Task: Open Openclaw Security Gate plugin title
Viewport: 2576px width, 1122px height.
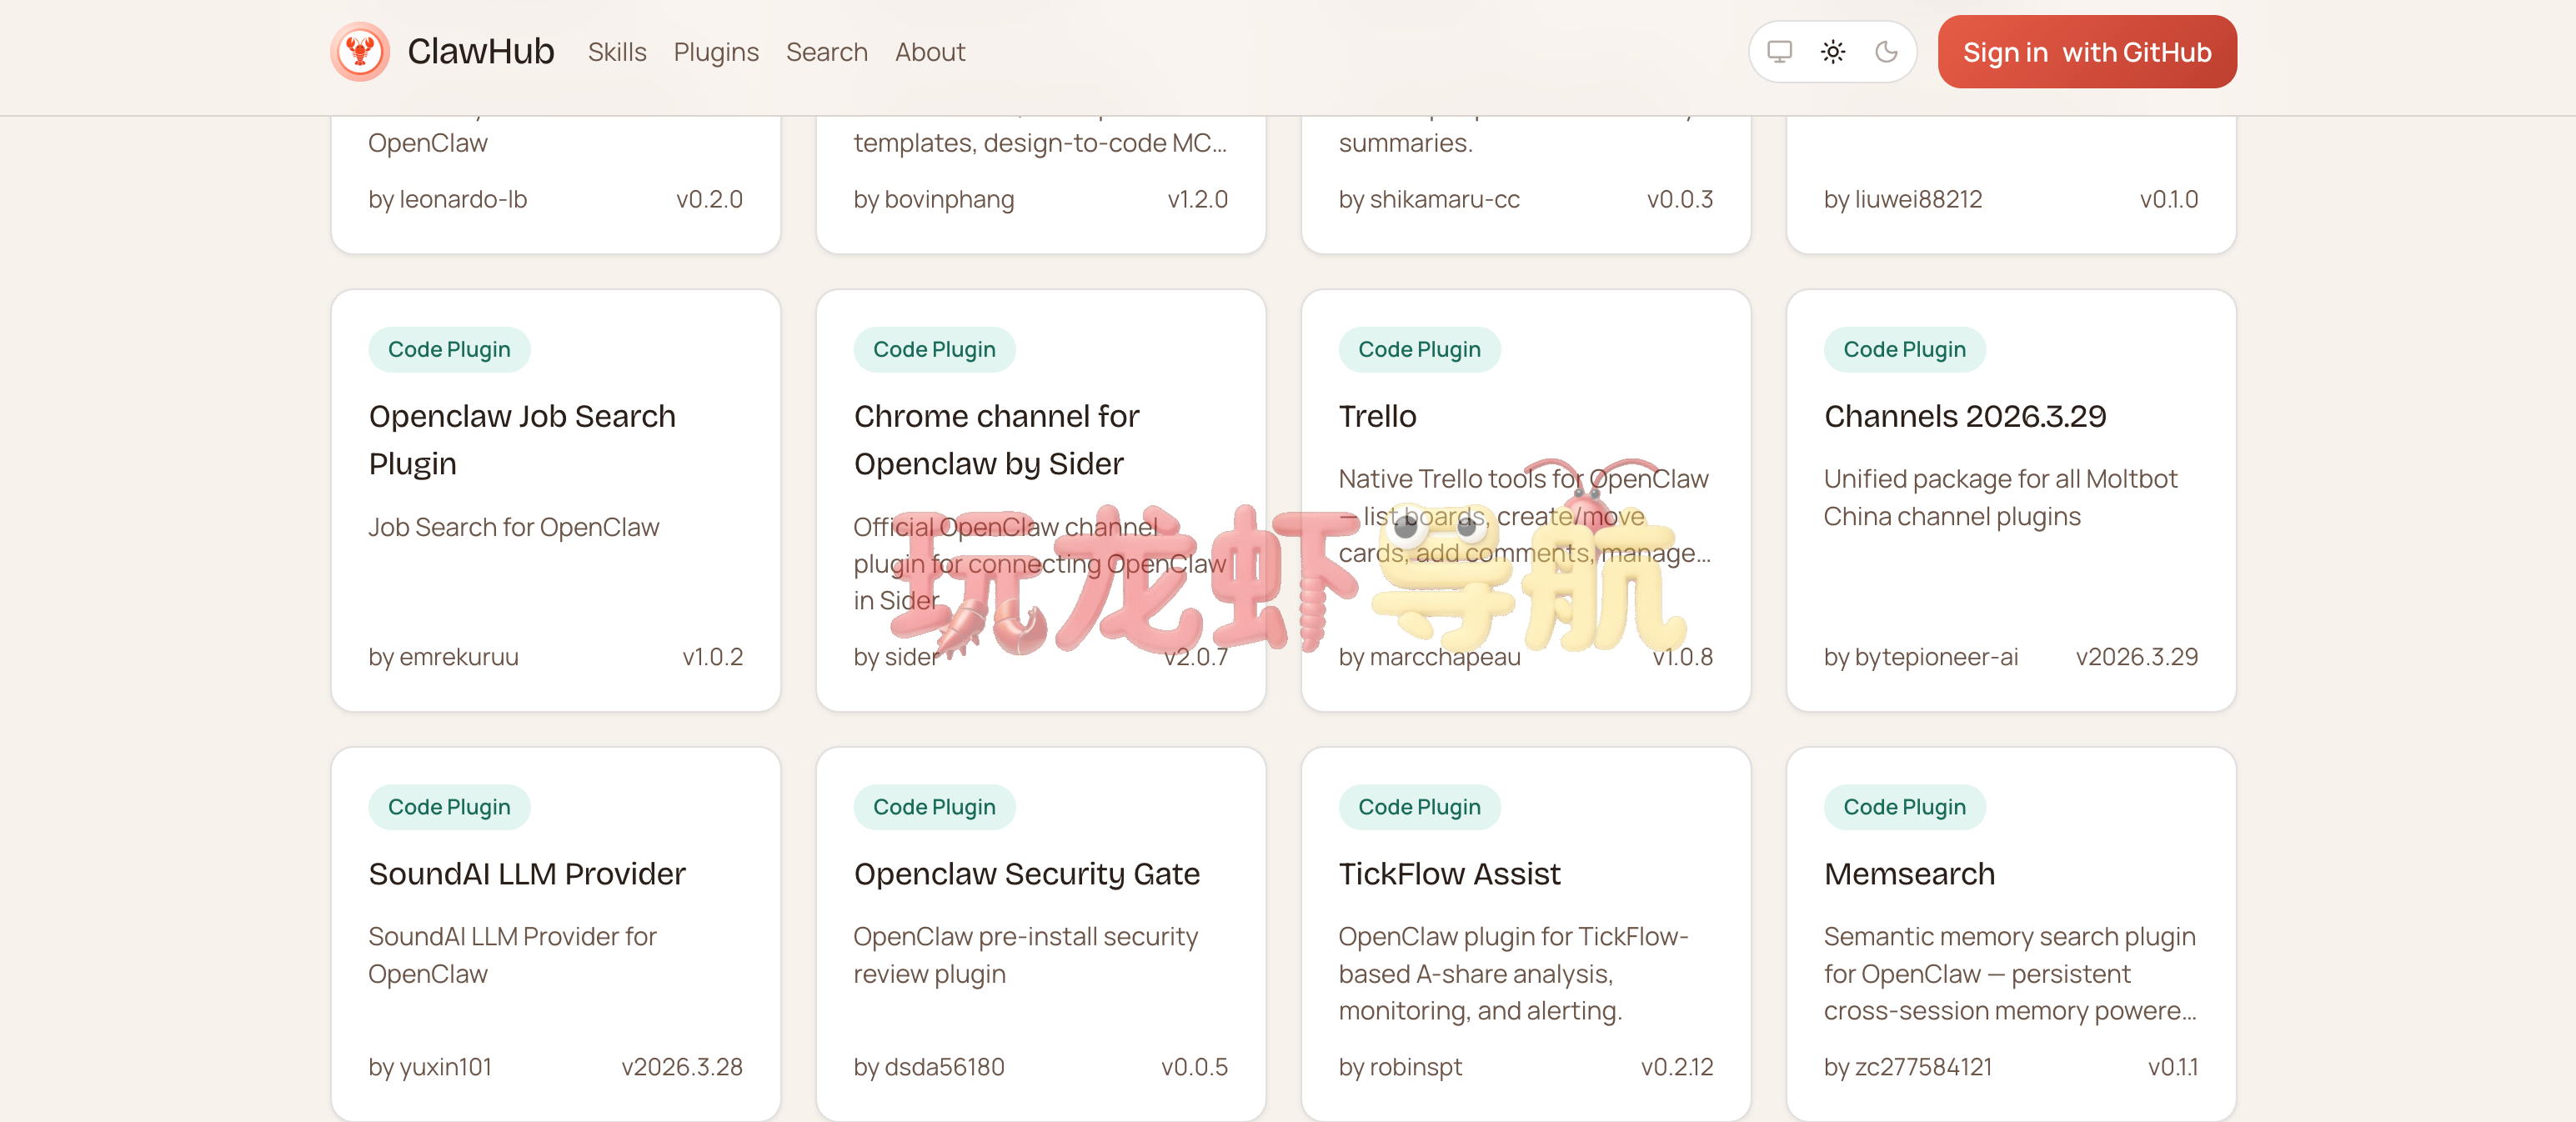Action: 1026,874
